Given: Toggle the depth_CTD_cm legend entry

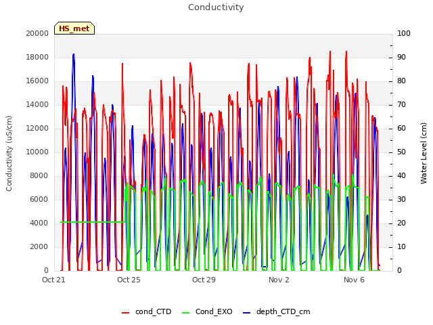Looking at the screenshot, I should point(276,311).
